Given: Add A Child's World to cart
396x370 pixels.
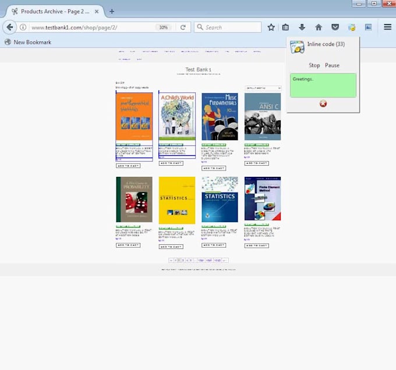Looking at the screenshot, I should coord(171,163).
